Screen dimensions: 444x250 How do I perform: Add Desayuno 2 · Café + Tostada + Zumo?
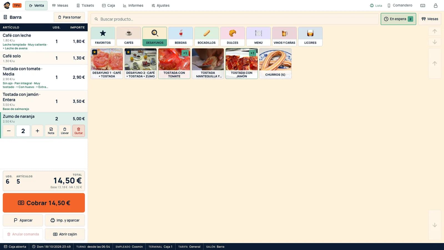[x=140, y=64]
